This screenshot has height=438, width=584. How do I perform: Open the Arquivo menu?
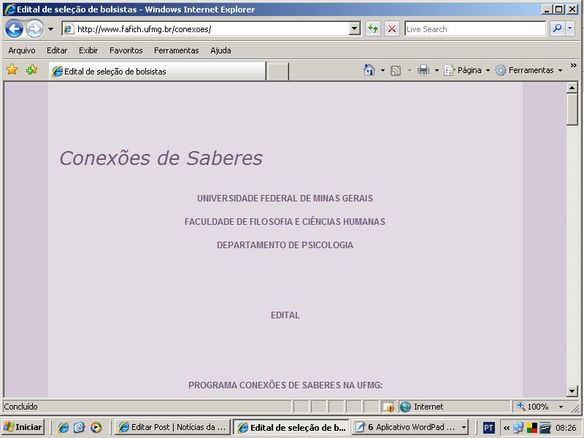pos(22,50)
